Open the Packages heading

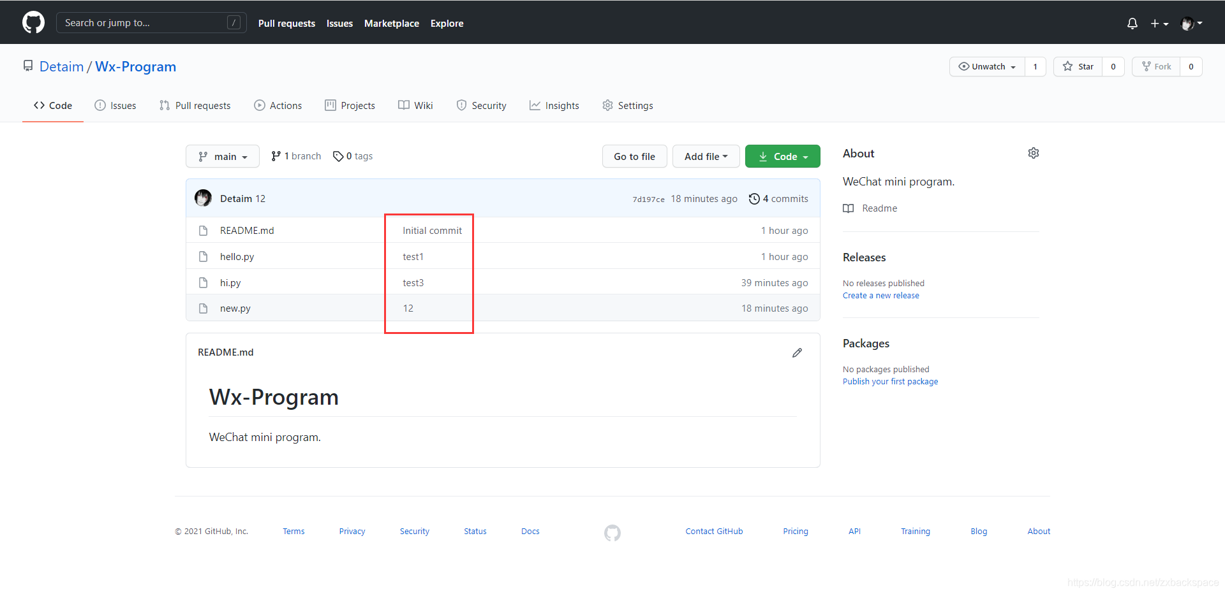(x=866, y=344)
